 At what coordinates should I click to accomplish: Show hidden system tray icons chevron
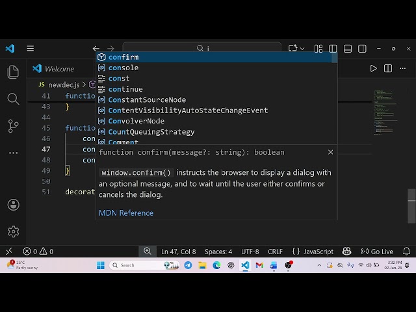click(319, 265)
